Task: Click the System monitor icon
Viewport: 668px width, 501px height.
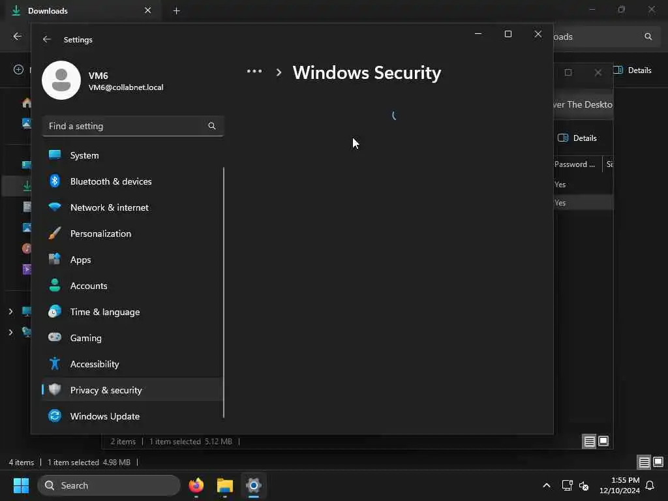Action: (55, 155)
